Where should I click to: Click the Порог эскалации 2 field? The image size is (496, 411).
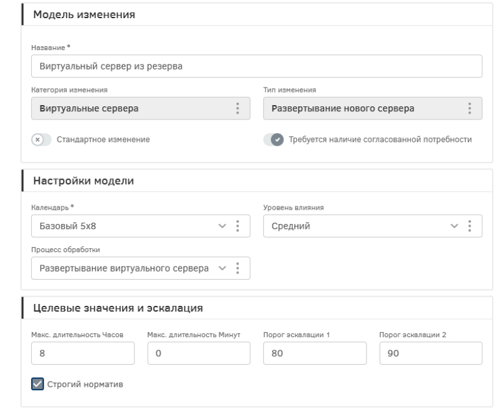(x=431, y=353)
